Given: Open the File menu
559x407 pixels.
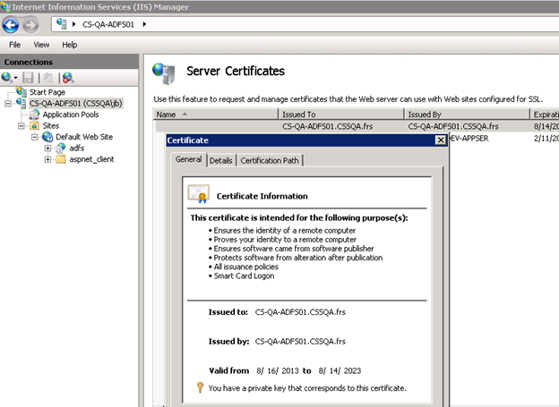Looking at the screenshot, I should coord(15,45).
